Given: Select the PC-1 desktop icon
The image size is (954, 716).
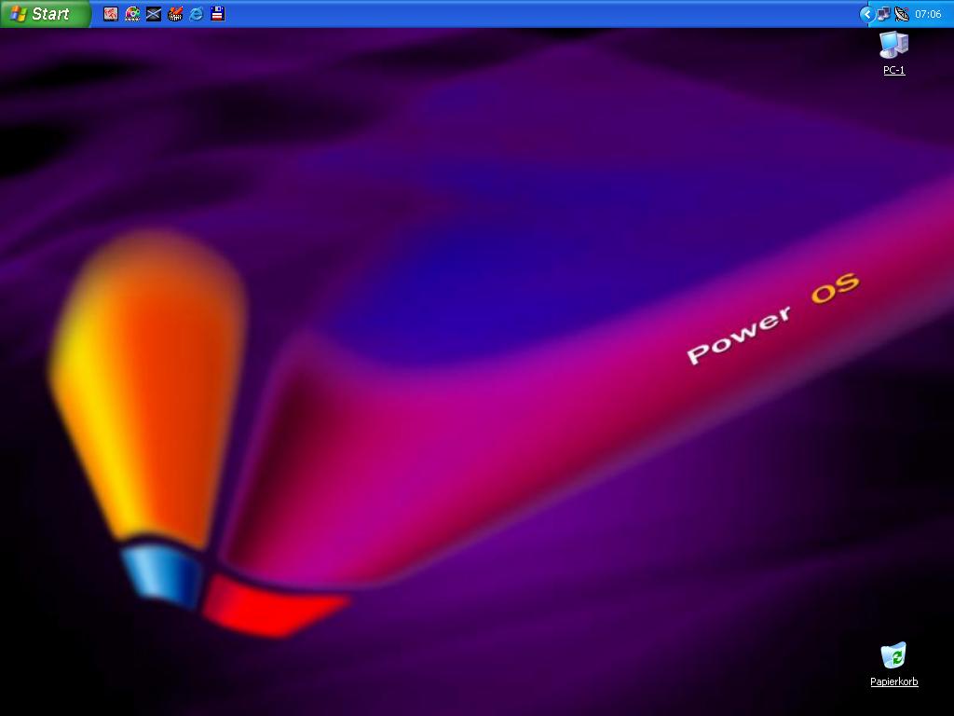Looking at the screenshot, I should pyautogui.click(x=893, y=53).
